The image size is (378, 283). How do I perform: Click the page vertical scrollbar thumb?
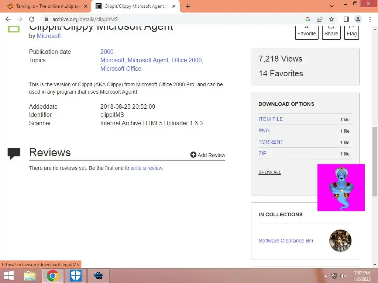click(x=375, y=161)
